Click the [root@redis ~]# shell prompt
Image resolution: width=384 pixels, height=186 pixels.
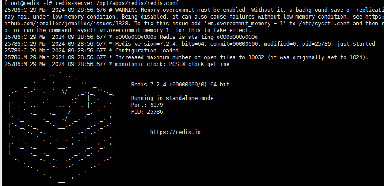tap(28, 3)
